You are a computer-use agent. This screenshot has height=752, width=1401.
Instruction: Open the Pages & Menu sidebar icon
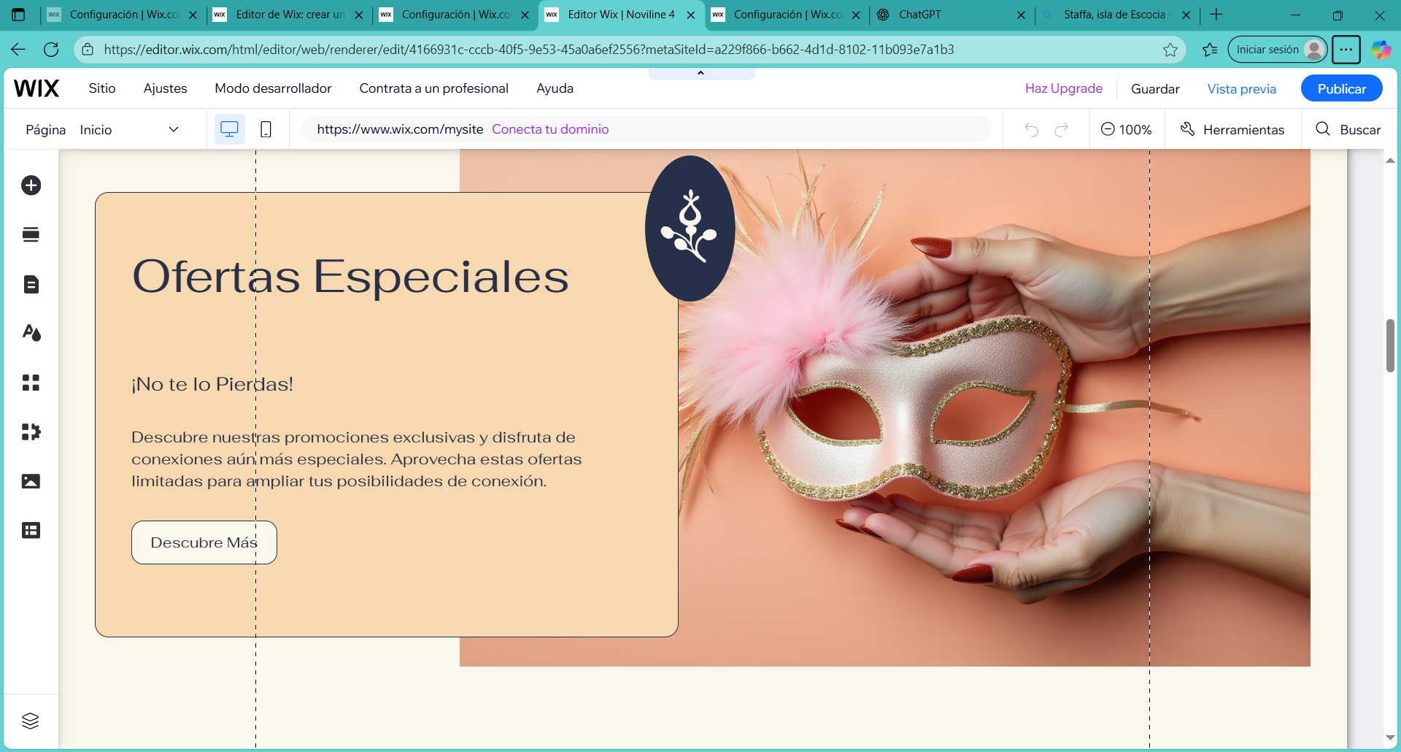tap(31, 284)
